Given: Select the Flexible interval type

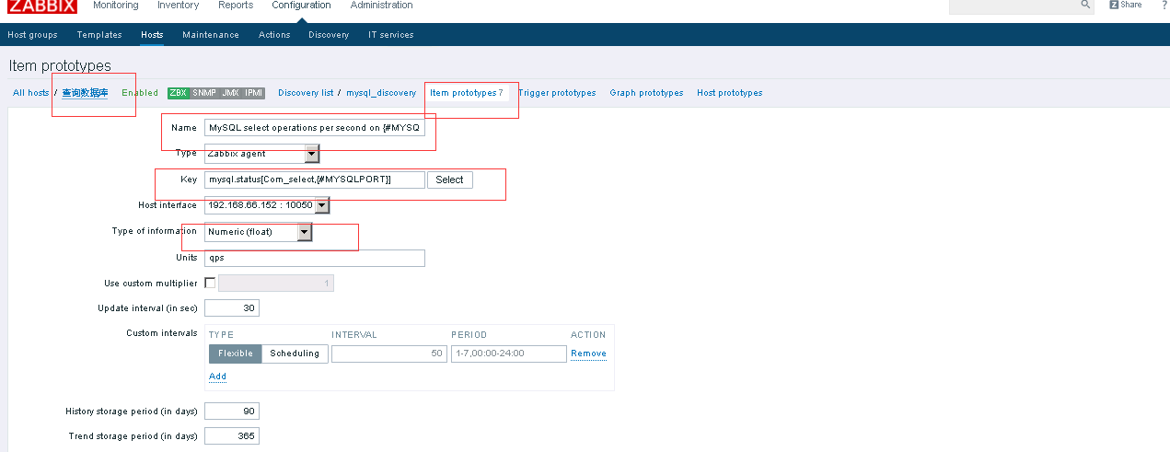Looking at the screenshot, I should click(236, 353).
